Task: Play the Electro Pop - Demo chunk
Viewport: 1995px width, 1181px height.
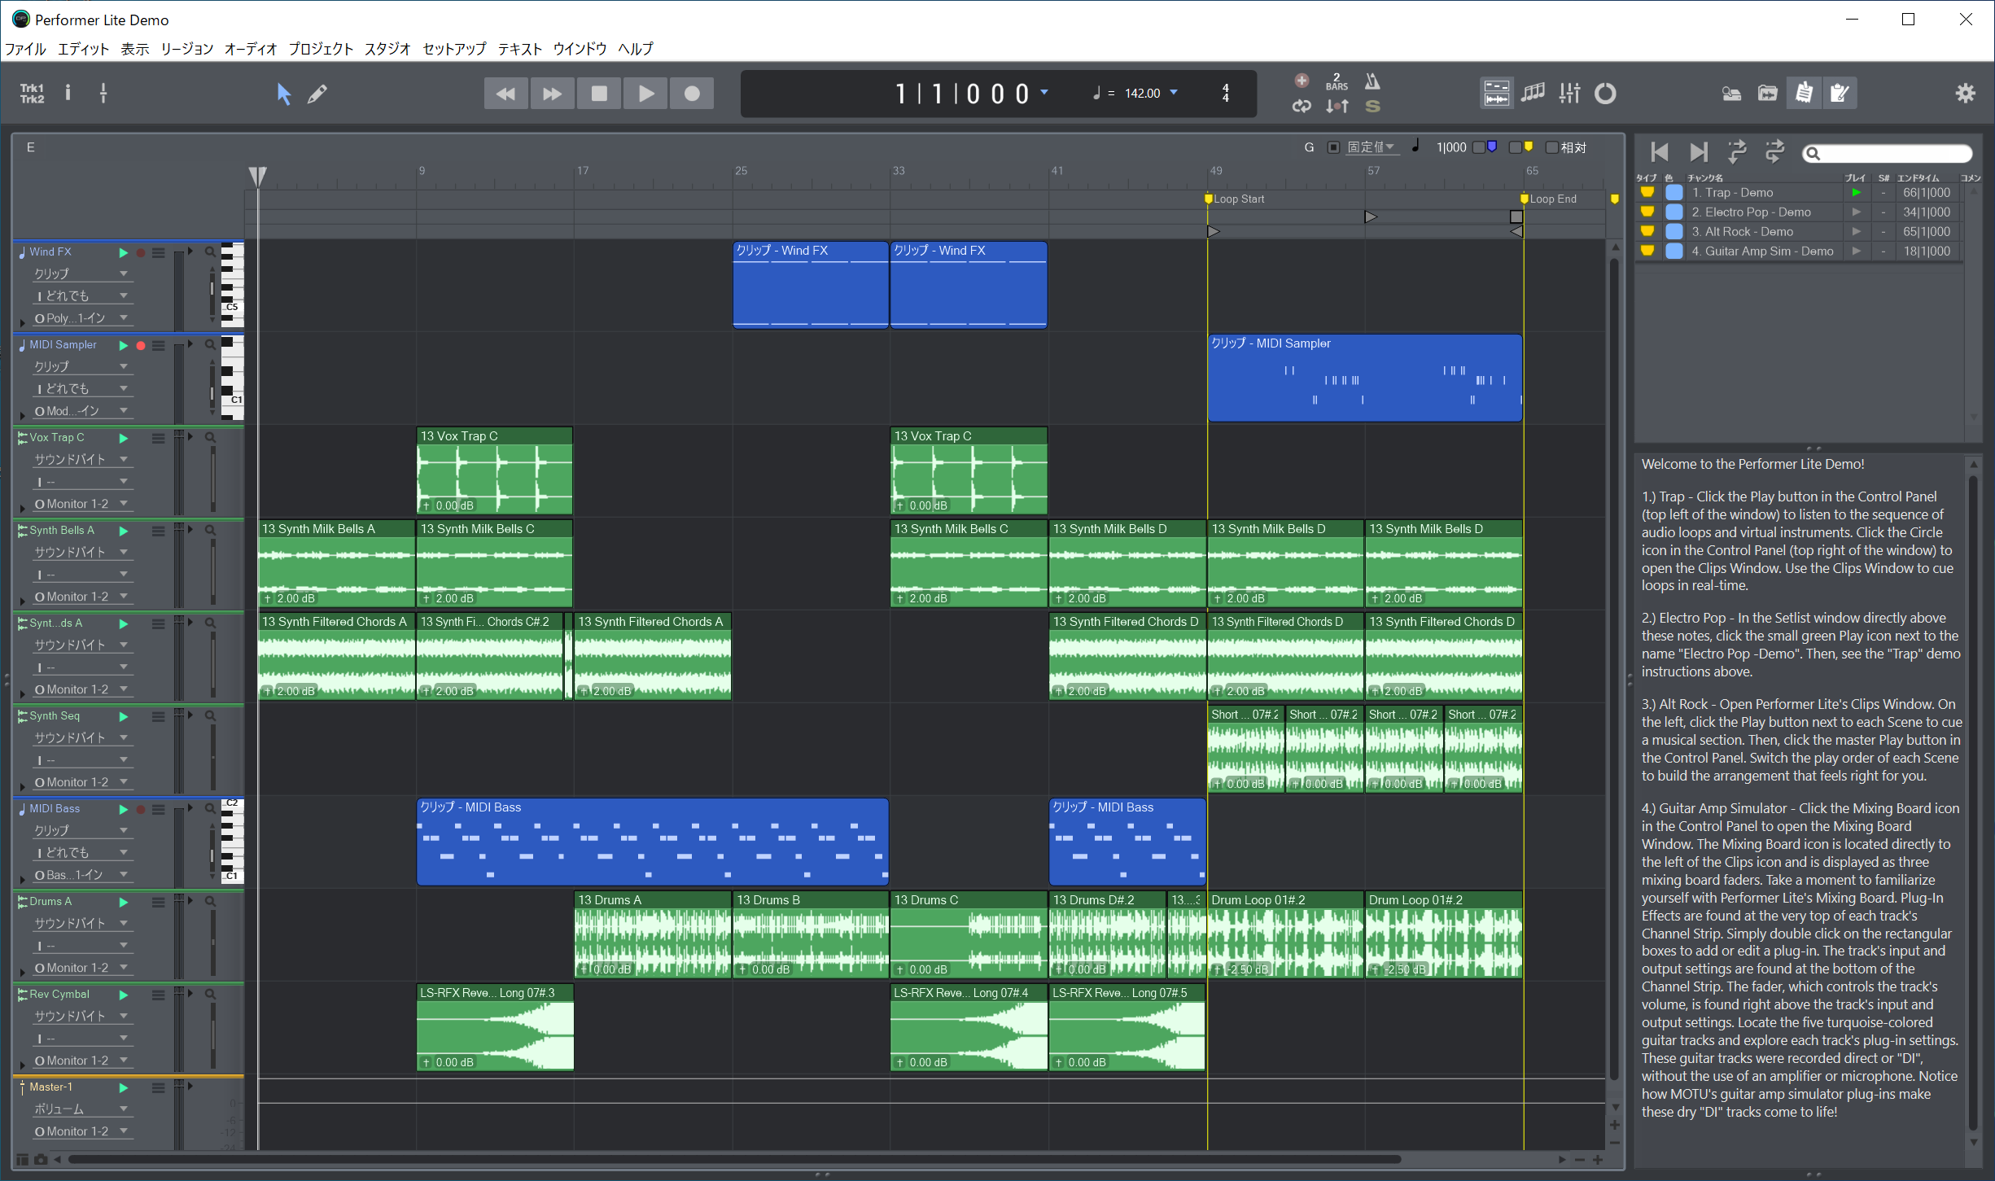Action: [1856, 212]
